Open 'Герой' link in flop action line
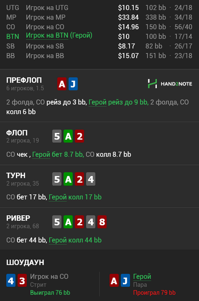This screenshot has width=199, height=301. coord(41,154)
